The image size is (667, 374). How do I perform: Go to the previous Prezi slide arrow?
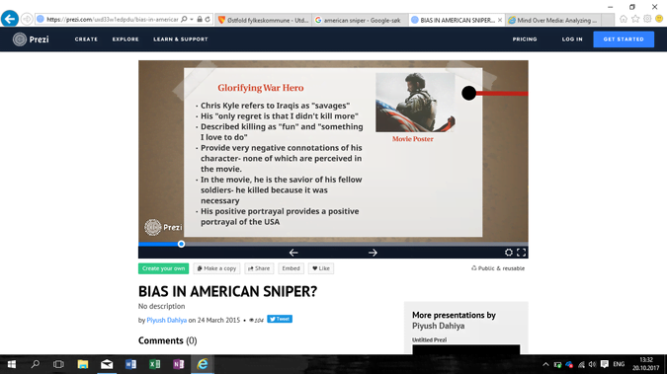tap(293, 253)
